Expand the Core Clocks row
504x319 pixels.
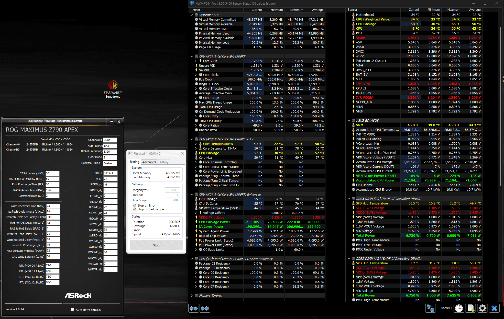(x=196, y=75)
